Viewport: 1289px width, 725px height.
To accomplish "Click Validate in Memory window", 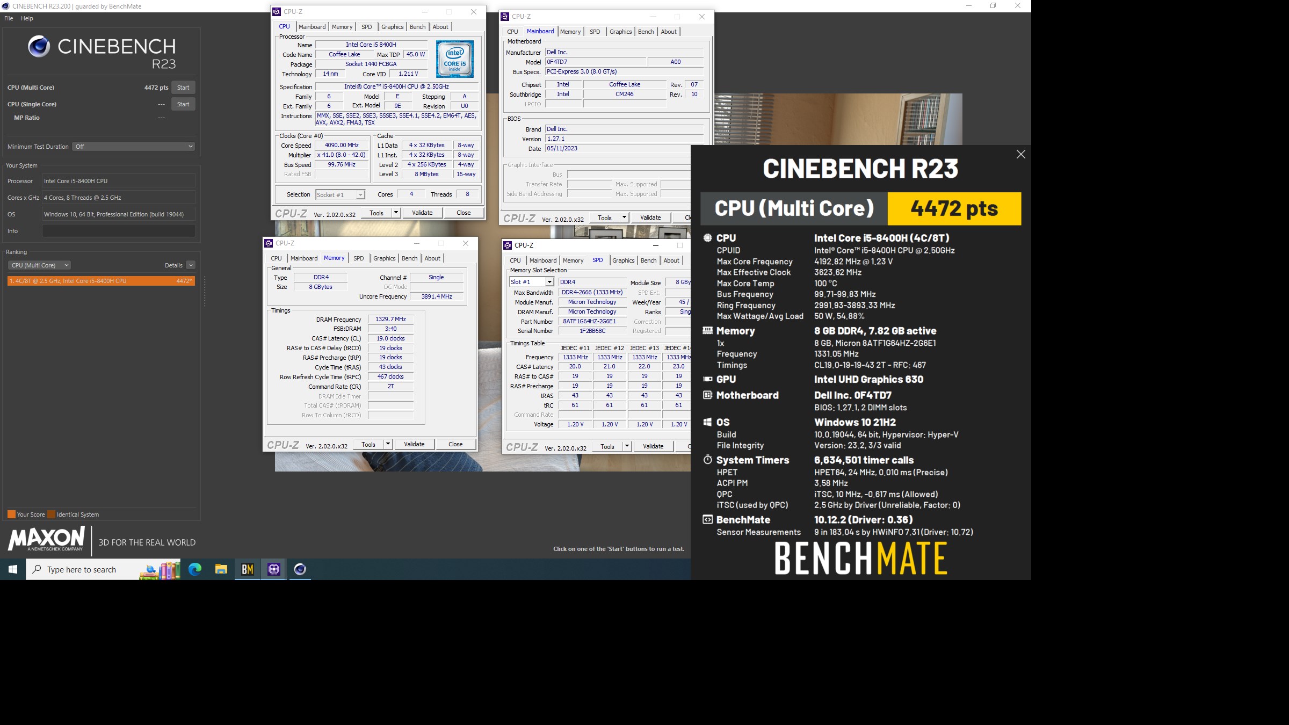I will 414,444.
